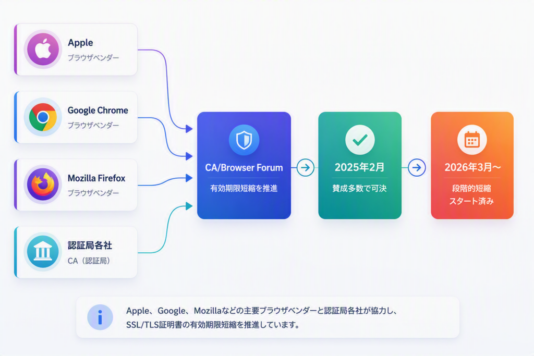Screen dimensions: 534x356
Task: Click the shield icon in CA/Browser Forum card
Action: coord(244,140)
